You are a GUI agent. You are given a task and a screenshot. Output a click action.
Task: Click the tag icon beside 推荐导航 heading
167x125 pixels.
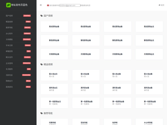[x=41, y=113]
